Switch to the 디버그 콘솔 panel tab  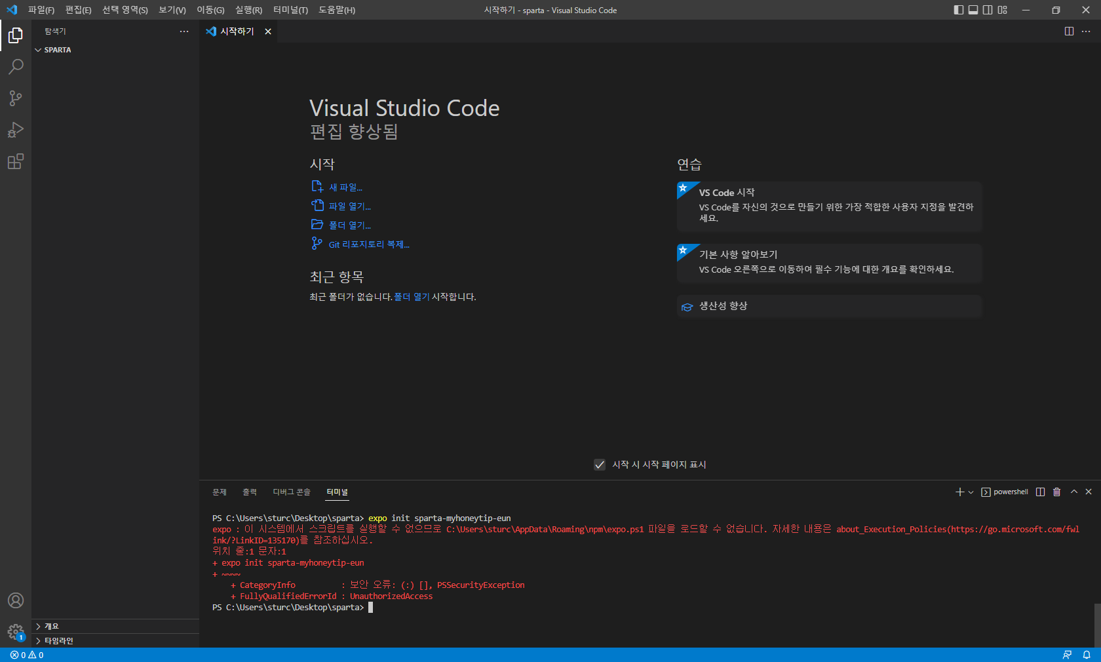click(x=292, y=492)
